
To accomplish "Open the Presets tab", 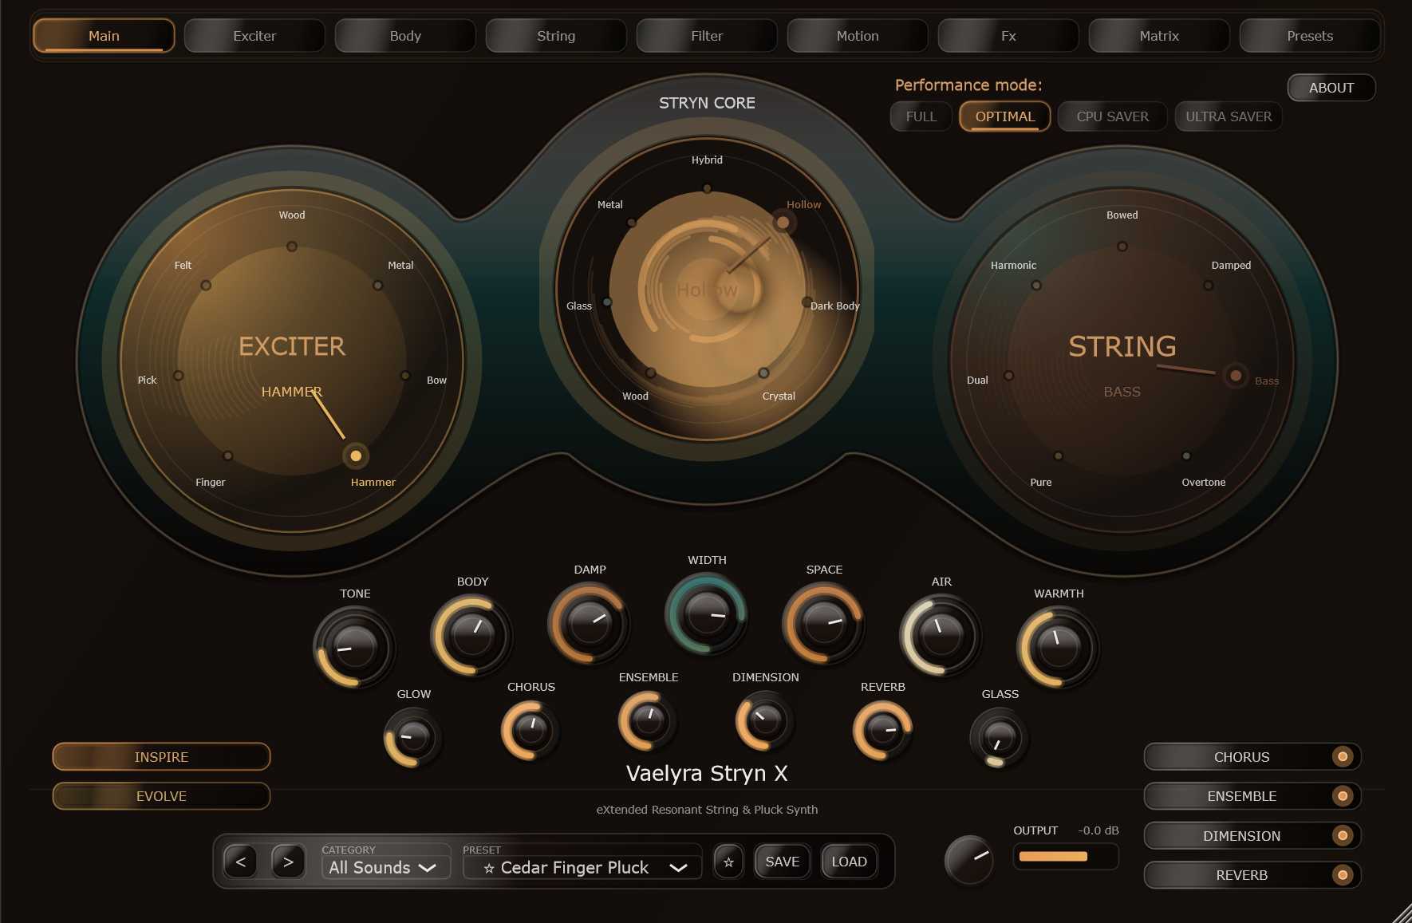I will (x=1310, y=36).
